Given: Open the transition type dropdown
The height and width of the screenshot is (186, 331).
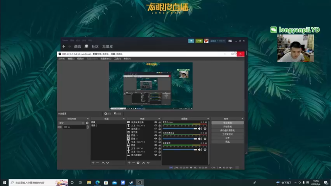Looking at the screenshot, I should tap(71, 123).
